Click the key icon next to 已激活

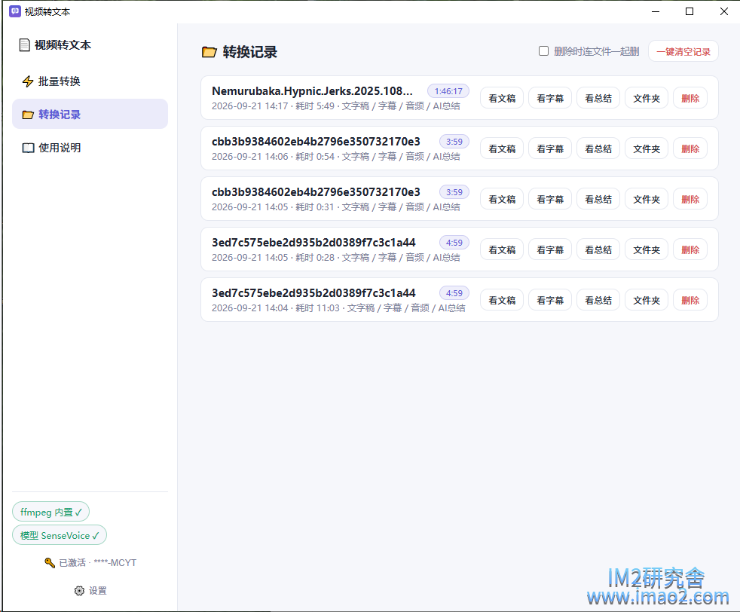tap(50, 562)
